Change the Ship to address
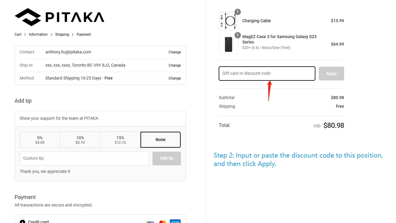This screenshot has height=223, width=396. tap(174, 65)
